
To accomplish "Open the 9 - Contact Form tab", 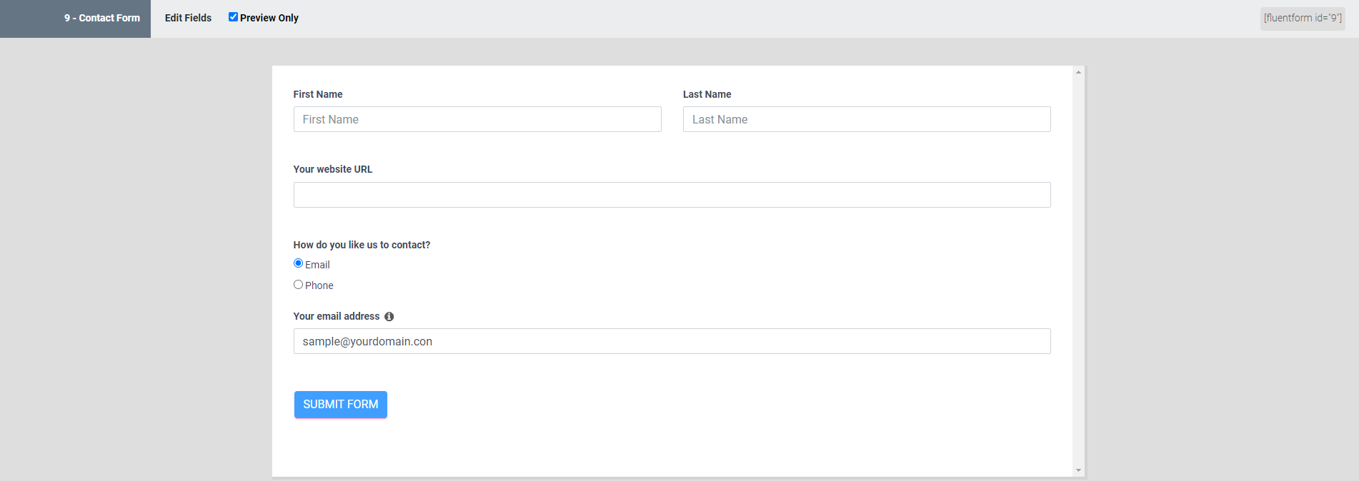I will point(75,19).
